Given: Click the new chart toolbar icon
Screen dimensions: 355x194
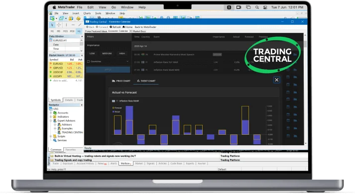Looking at the screenshot, I should (52, 18).
